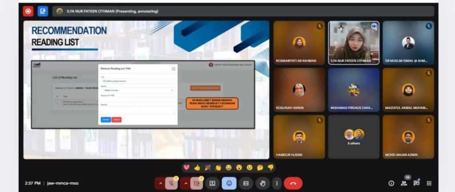Open the more options three-dot menu
Image resolution: width=455 pixels, height=192 pixels.
(x=276, y=183)
